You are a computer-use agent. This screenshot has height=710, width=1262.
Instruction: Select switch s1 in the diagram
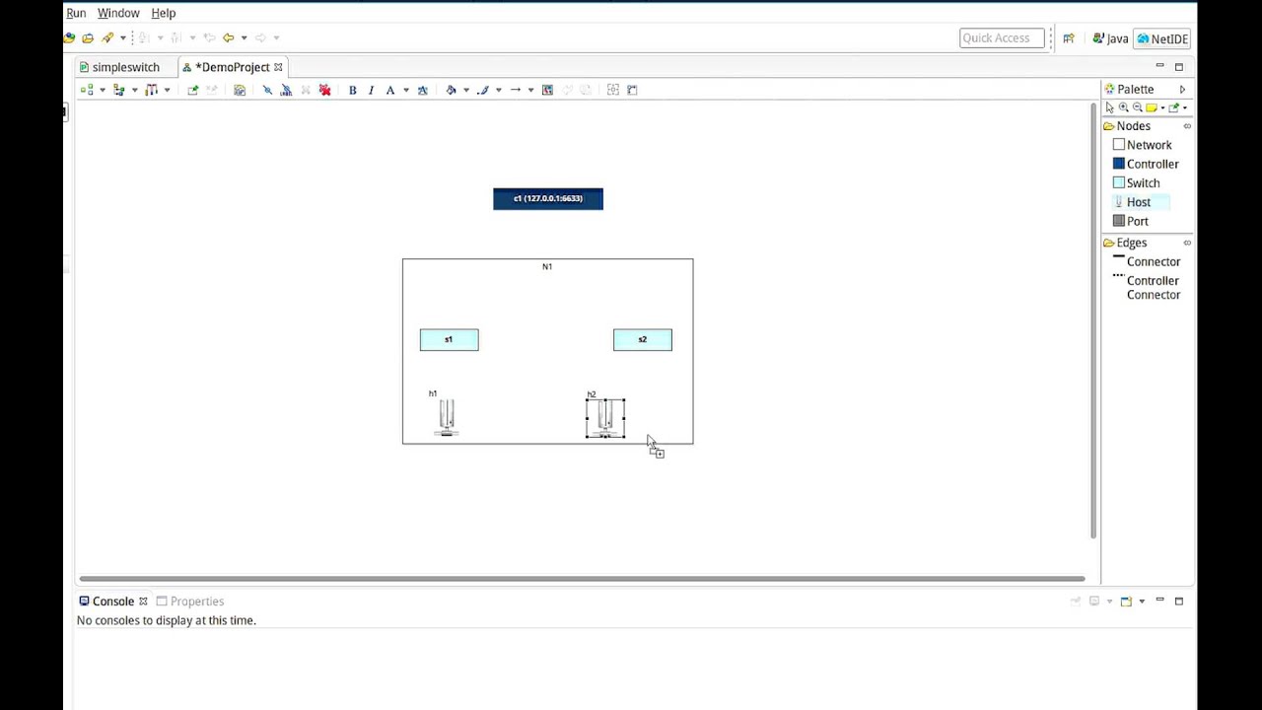tap(449, 339)
